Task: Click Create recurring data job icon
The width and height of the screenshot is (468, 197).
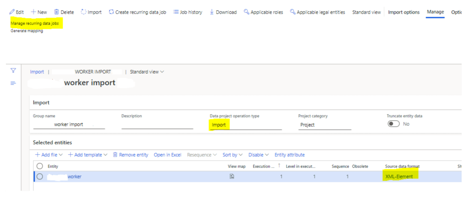Action: point(111,12)
